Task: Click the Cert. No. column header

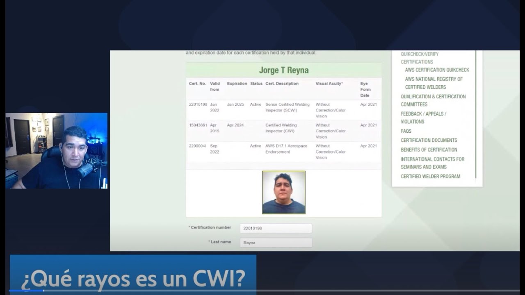Action: pos(197,84)
